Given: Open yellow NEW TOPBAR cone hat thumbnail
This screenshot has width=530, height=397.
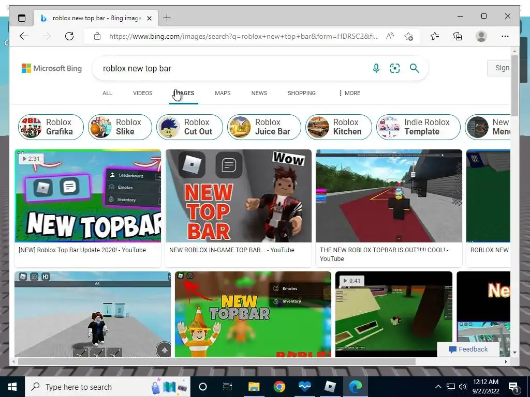Looking at the screenshot, I should tap(253, 314).
